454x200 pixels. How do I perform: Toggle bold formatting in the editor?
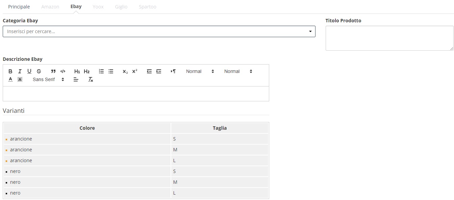click(x=10, y=71)
